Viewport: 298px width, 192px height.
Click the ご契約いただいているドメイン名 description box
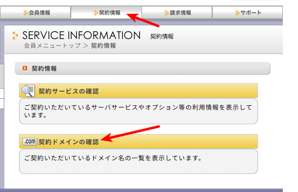pos(139,161)
